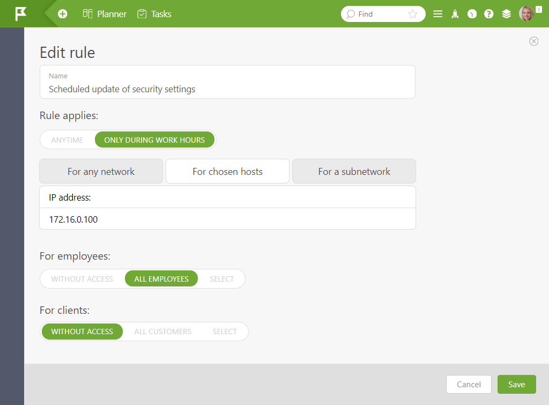Open the Planner section
The width and height of the screenshot is (549, 405).
(x=105, y=14)
